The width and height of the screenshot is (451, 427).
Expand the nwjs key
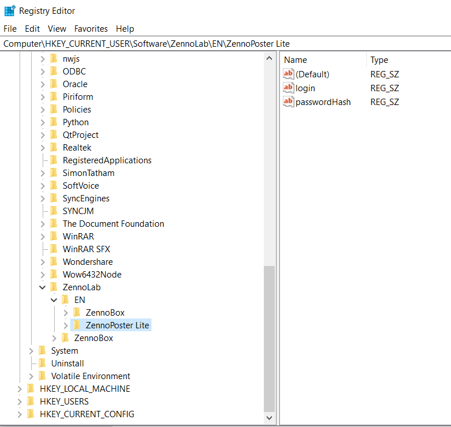pos(43,59)
